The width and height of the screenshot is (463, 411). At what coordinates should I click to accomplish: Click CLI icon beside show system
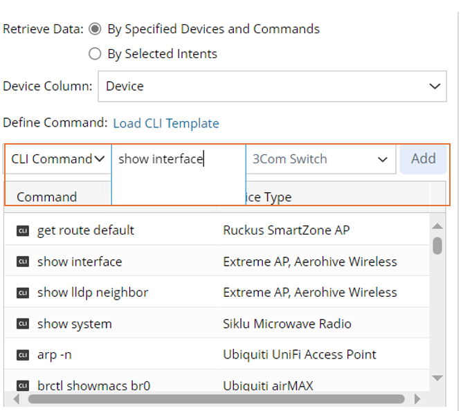pos(23,324)
